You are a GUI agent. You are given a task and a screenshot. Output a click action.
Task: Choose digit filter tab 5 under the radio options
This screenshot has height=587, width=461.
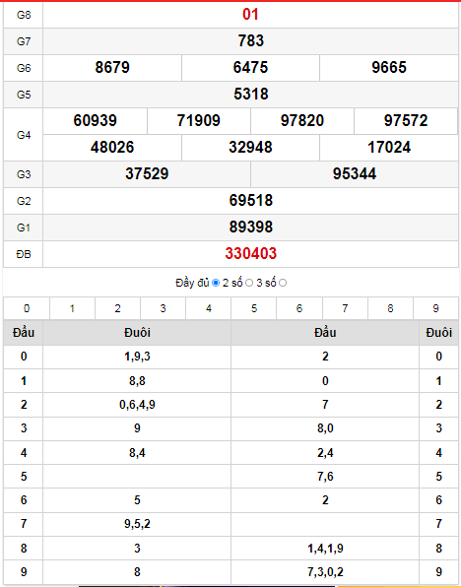coord(254,308)
